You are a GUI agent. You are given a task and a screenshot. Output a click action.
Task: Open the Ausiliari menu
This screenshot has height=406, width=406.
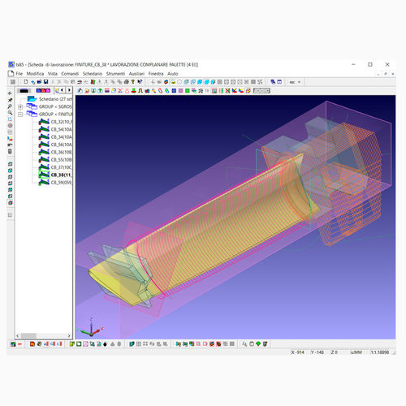[136, 74]
